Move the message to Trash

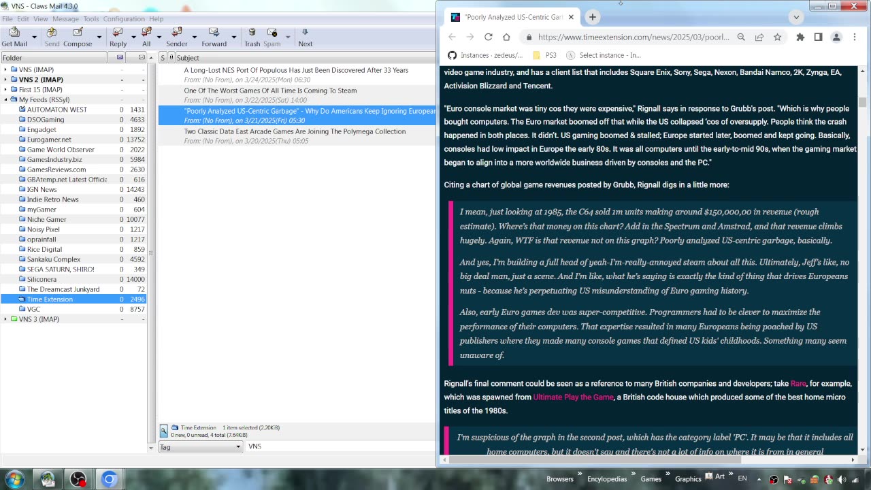[252, 32]
